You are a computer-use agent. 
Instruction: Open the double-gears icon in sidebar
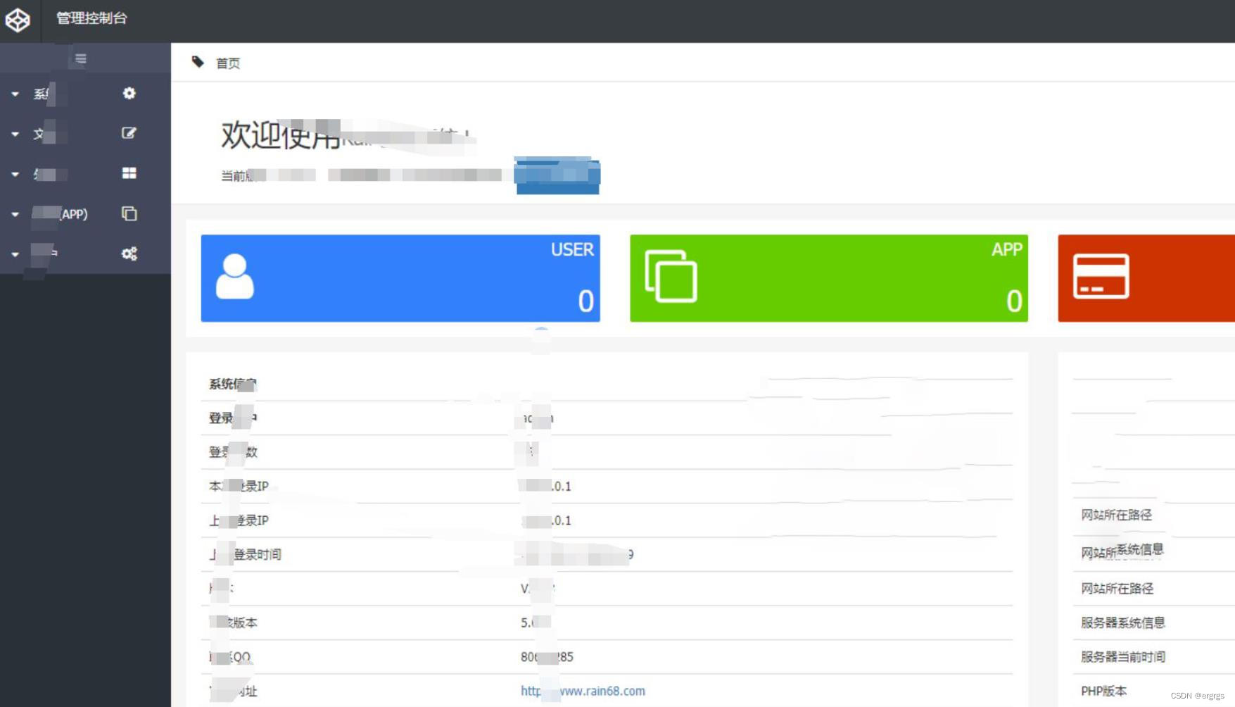tap(129, 254)
